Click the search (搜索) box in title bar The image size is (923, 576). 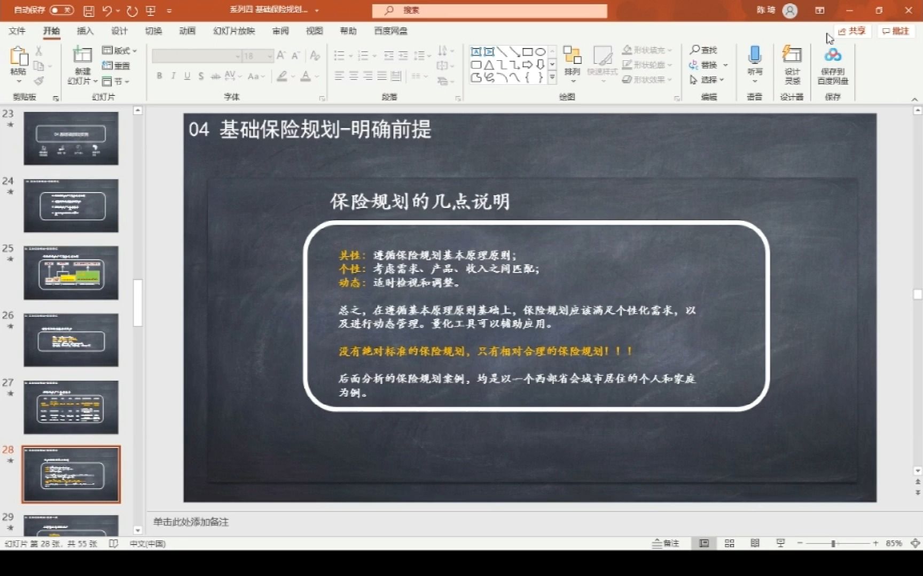[x=490, y=10]
